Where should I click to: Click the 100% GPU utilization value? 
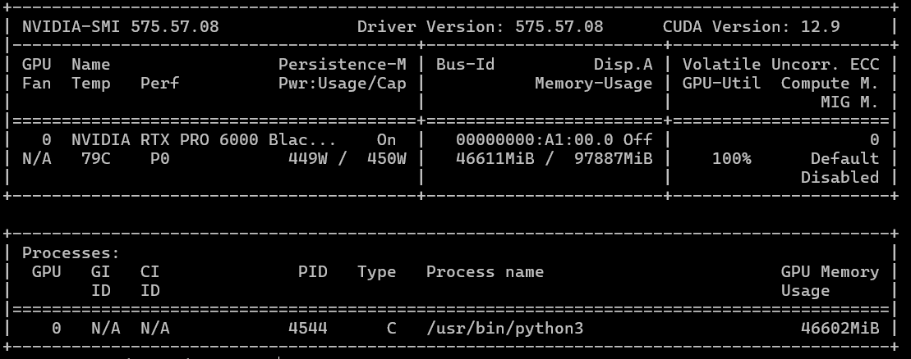coord(731,158)
